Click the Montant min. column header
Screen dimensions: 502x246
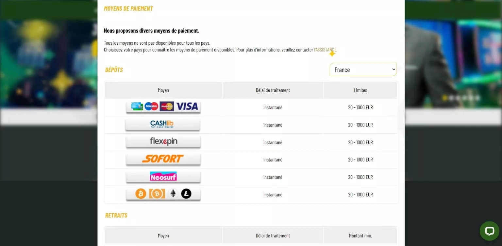coord(360,236)
